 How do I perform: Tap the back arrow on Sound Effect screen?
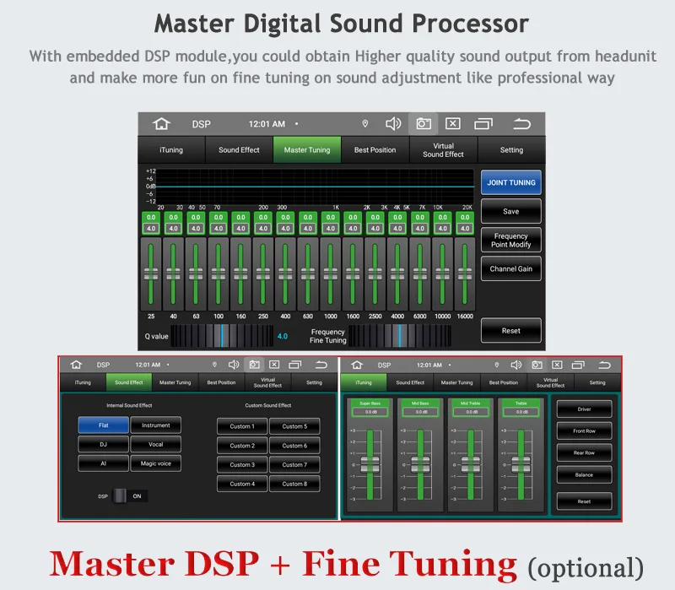321,365
